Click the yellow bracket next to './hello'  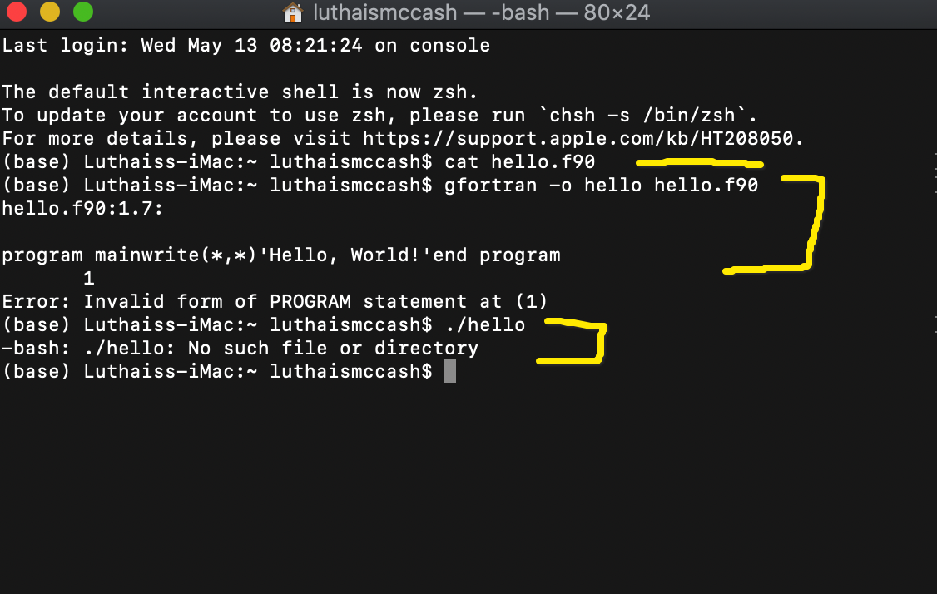pyautogui.click(x=583, y=341)
